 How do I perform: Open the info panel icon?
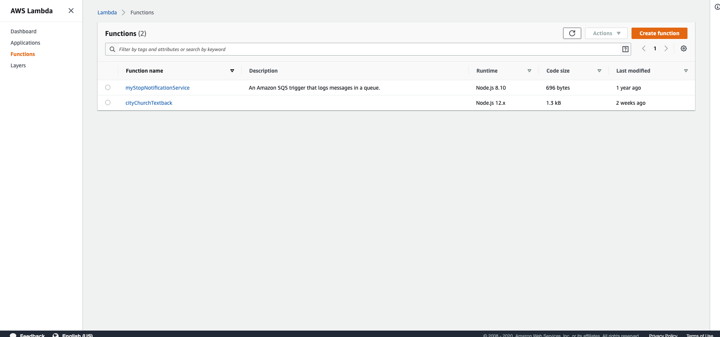pyautogui.click(x=717, y=7)
